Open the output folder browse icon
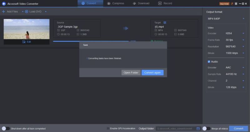The height and width of the screenshot is (132, 250). pyautogui.click(x=198, y=129)
